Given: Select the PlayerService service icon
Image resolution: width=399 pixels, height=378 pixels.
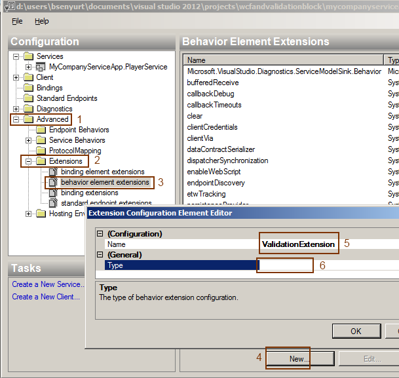Looking at the screenshot, I should 41,67.
